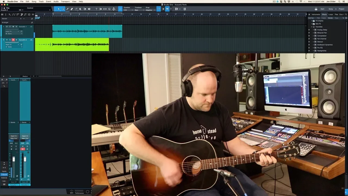Click Inputs button in mixer

click(x=4, y=171)
